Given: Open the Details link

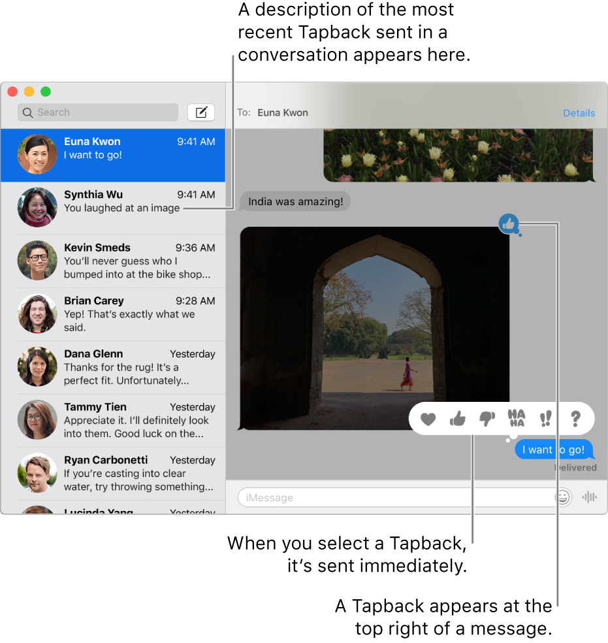Looking at the screenshot, I should tap(579, 113).
